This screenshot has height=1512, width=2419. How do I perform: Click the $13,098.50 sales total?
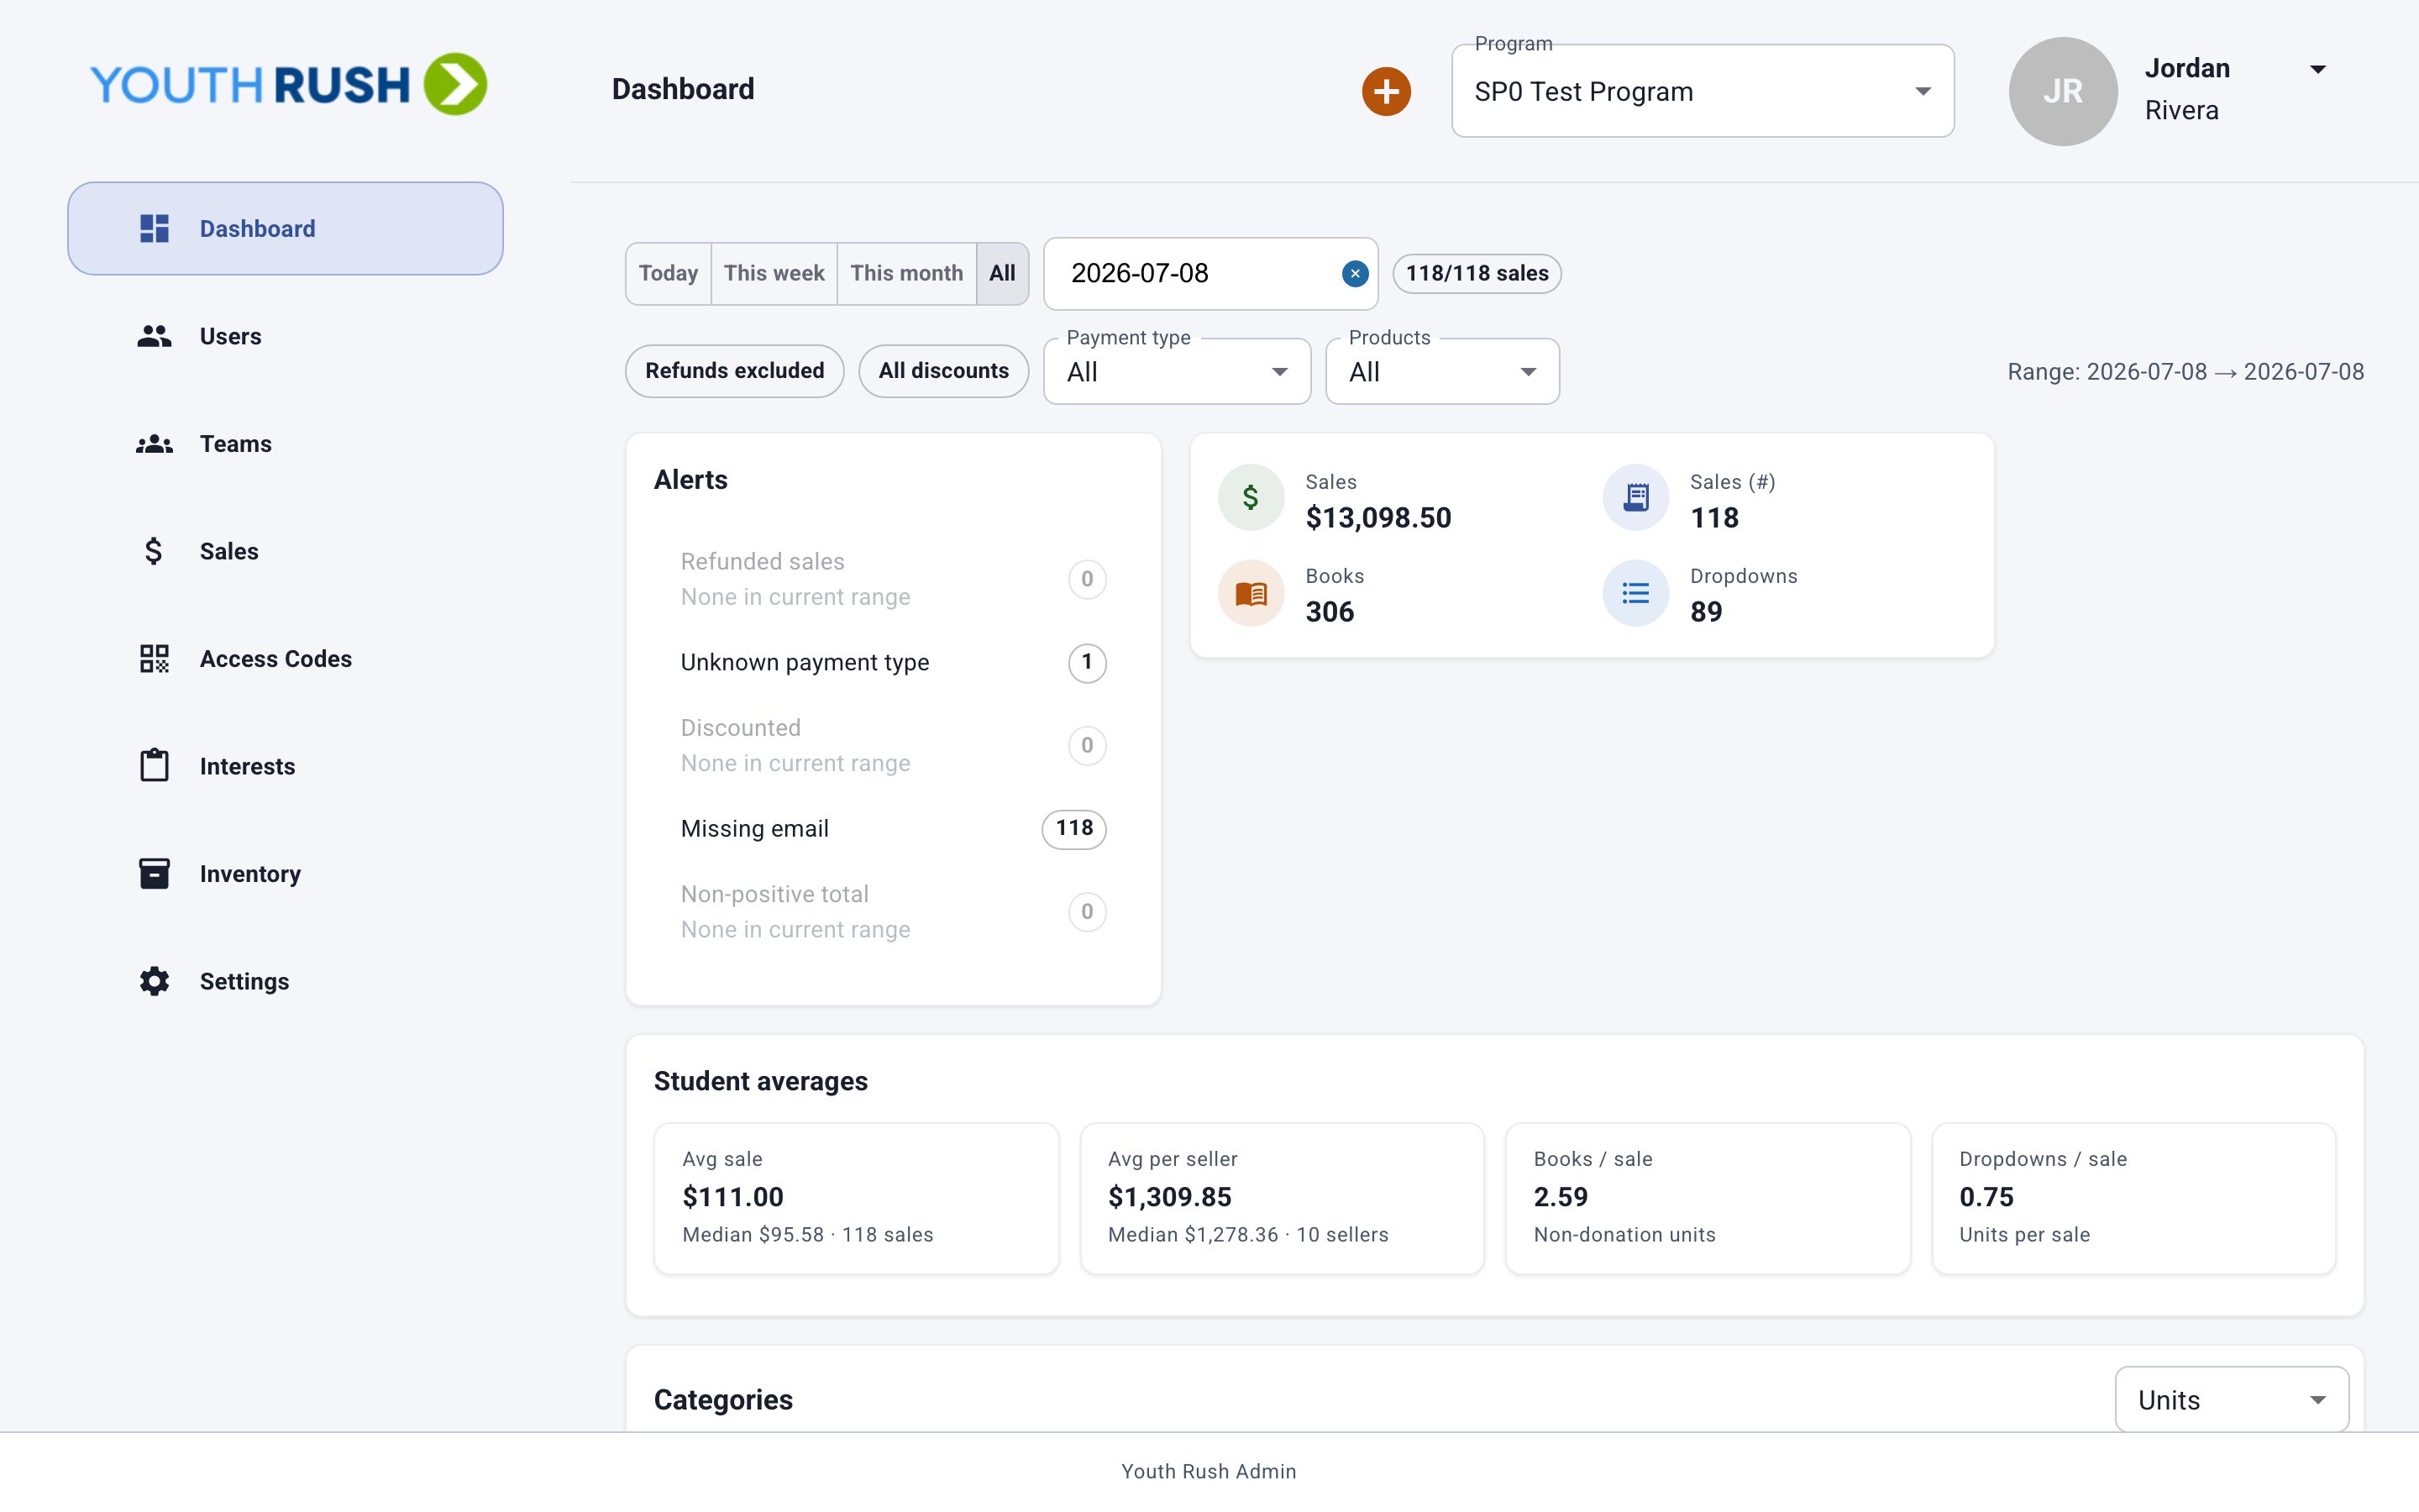1378,518
